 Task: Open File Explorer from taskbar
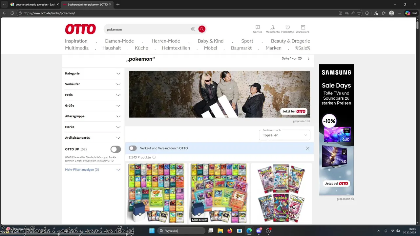(220, 231)
